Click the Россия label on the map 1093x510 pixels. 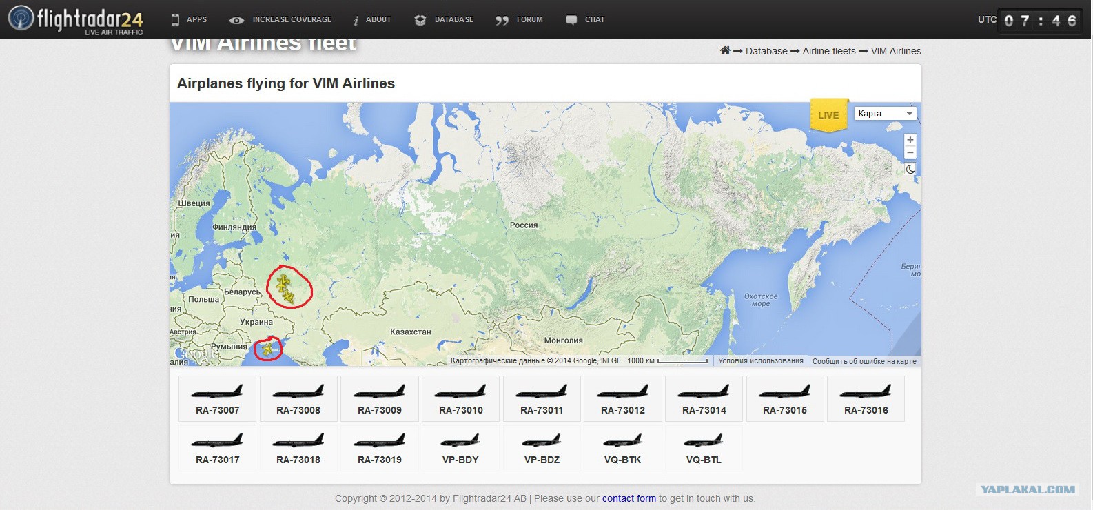[x=524, y=225]
